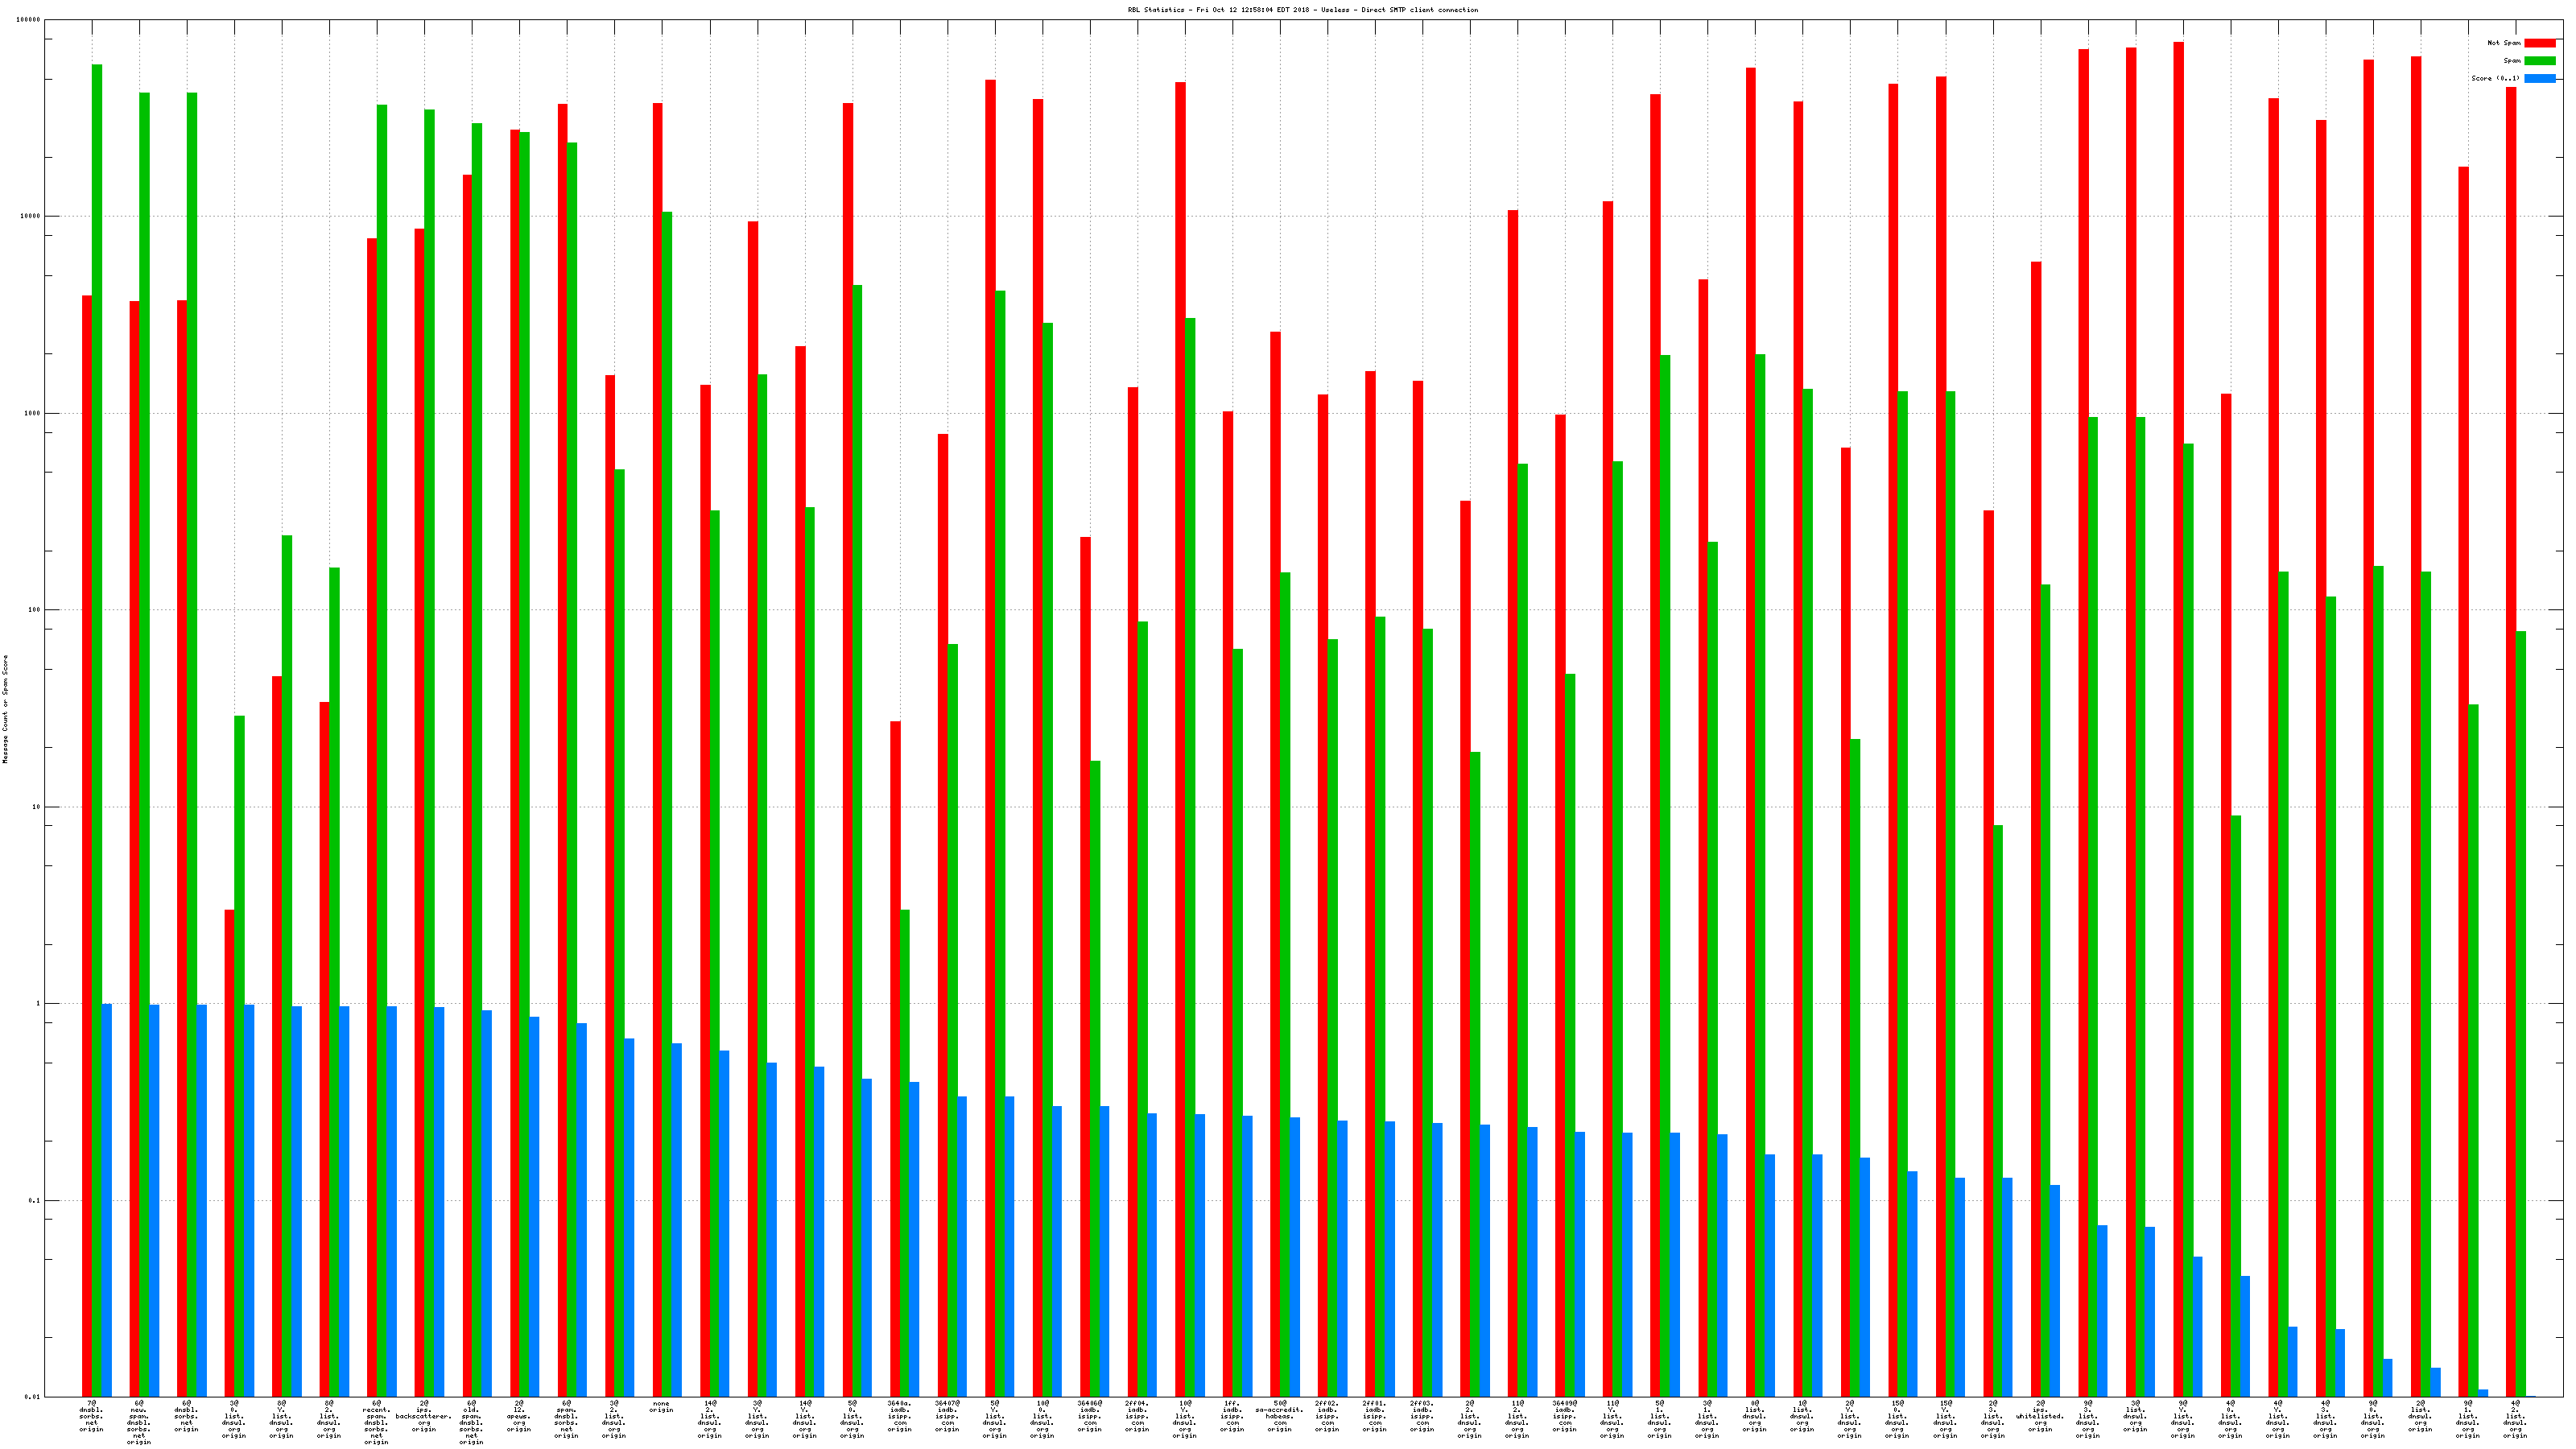
Task: Click the leftmost blue Score bar
Action: click(x=107, y=1200)
